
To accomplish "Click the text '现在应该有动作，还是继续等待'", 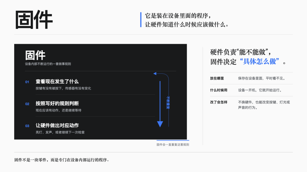I will click(x=58, y=110).
